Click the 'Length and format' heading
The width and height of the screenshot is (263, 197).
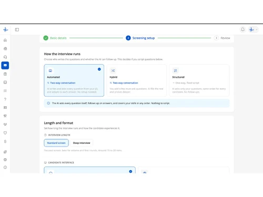pos(58,123)
